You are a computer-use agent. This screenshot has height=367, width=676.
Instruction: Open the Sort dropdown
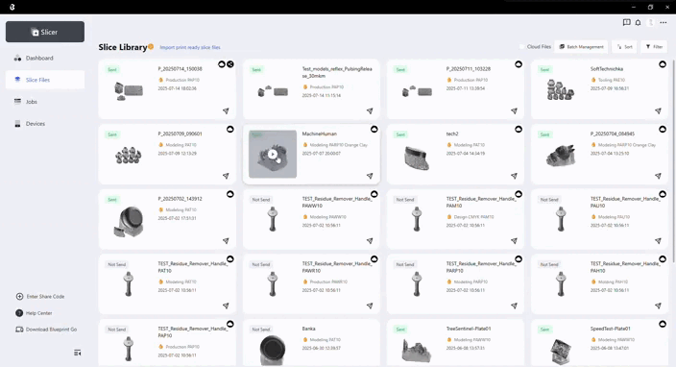625,46
